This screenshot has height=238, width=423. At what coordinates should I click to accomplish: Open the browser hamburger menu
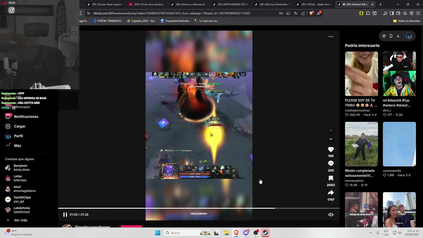[418, 13]
